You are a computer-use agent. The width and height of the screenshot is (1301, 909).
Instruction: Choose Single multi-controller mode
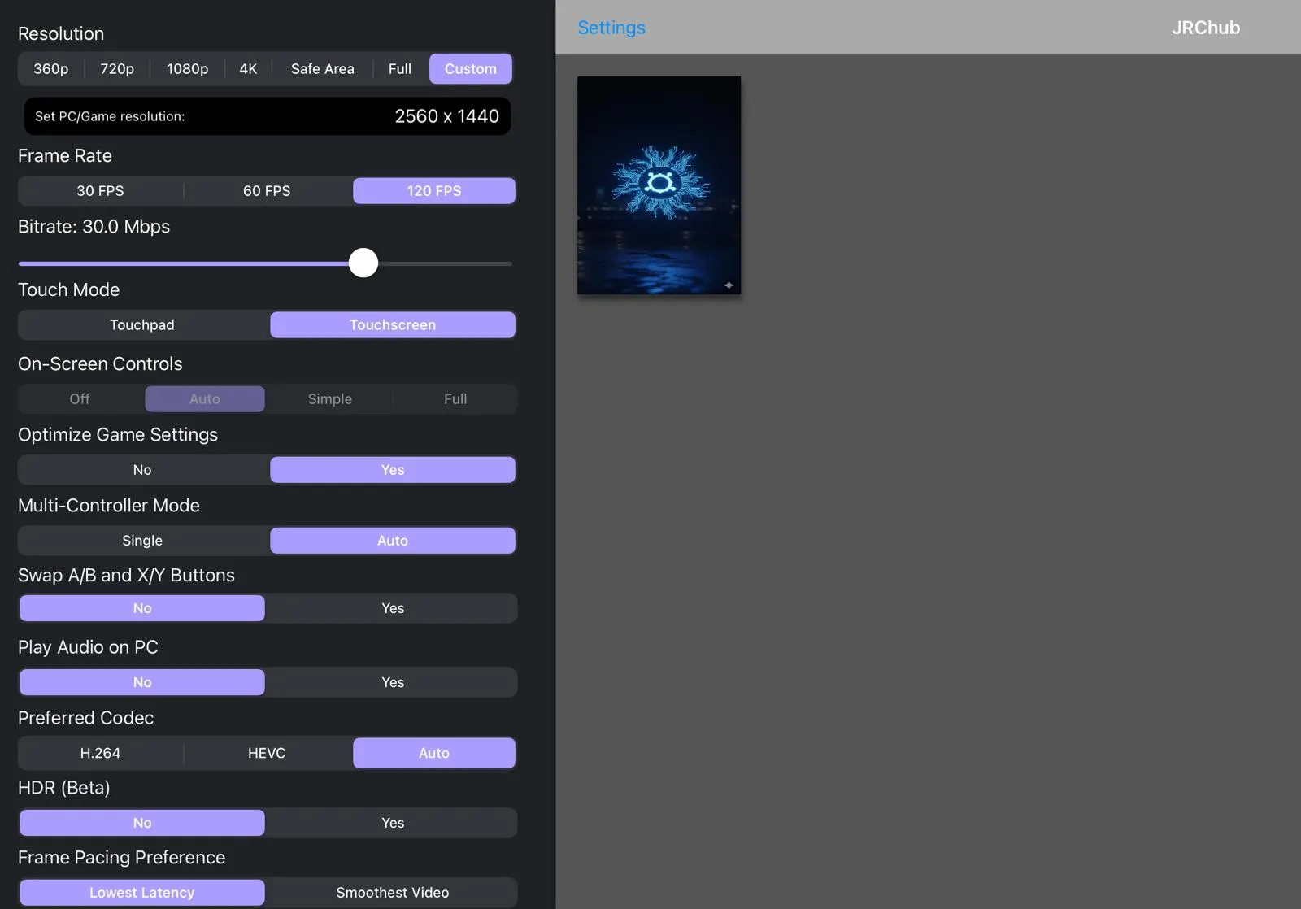142,541
